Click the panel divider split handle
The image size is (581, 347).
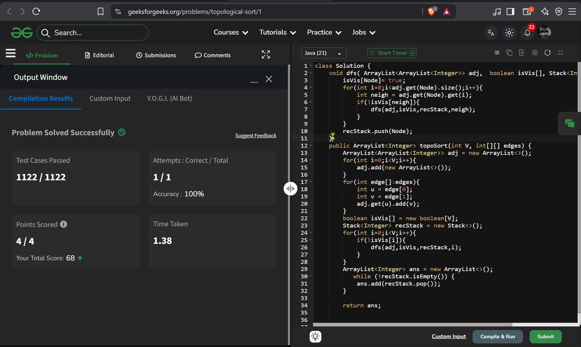pos(290,188)
